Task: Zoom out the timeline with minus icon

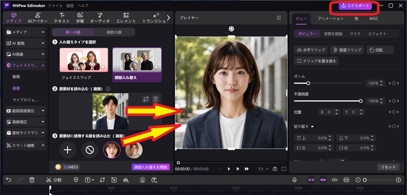Action: click(358, 180)
